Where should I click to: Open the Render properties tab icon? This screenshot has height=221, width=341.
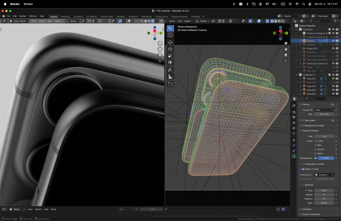point(294,112)
